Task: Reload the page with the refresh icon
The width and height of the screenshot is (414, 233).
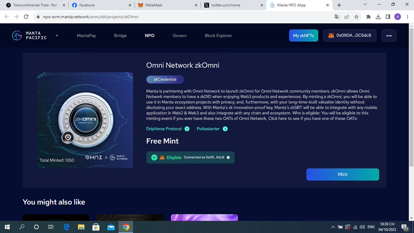Action: point(26,17)
